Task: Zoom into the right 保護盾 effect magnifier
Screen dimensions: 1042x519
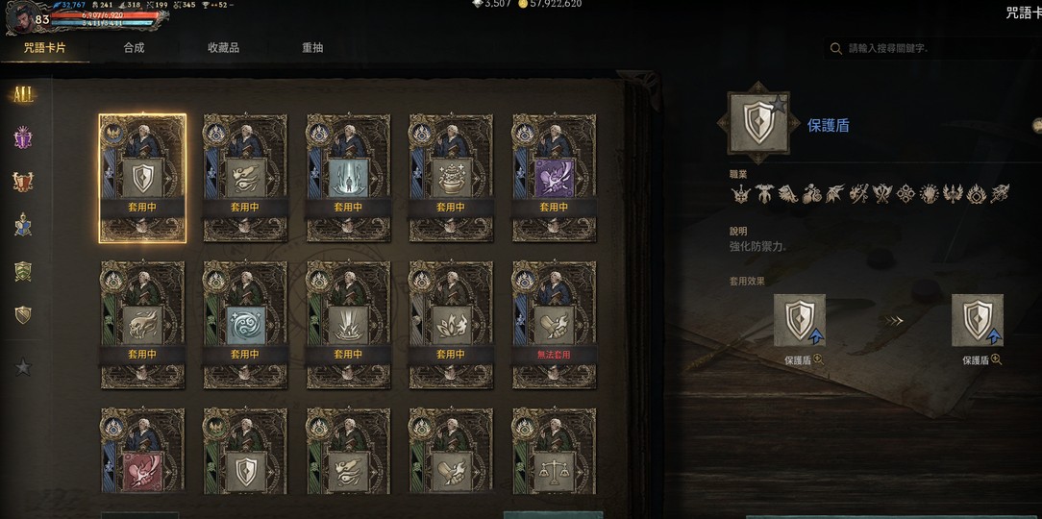Action: tap(996, 359)
